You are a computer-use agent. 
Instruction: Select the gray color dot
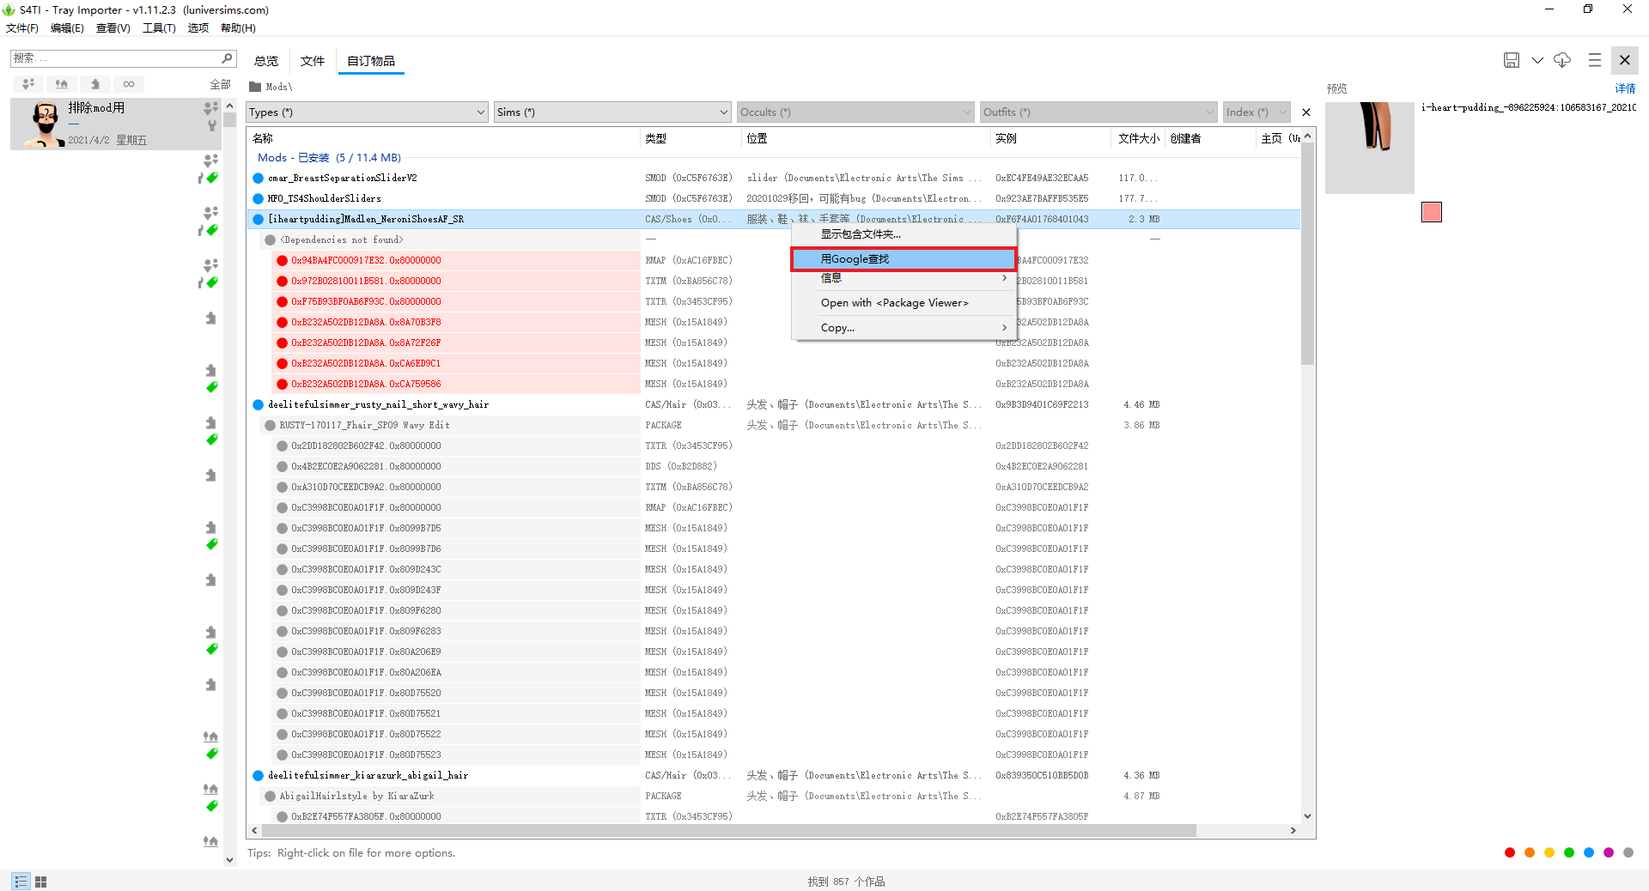(x=1628, y=852)
